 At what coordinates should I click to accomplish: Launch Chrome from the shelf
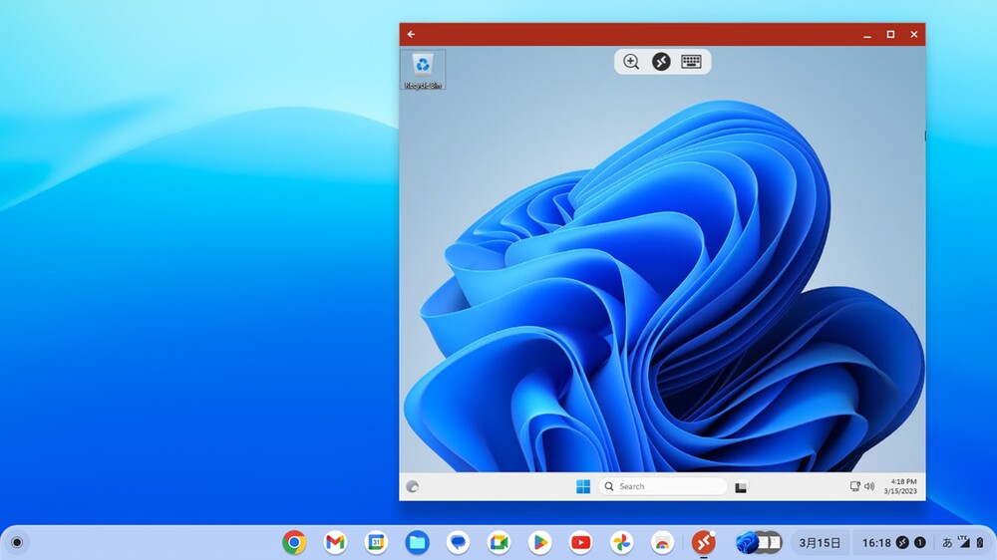point(294,542)
